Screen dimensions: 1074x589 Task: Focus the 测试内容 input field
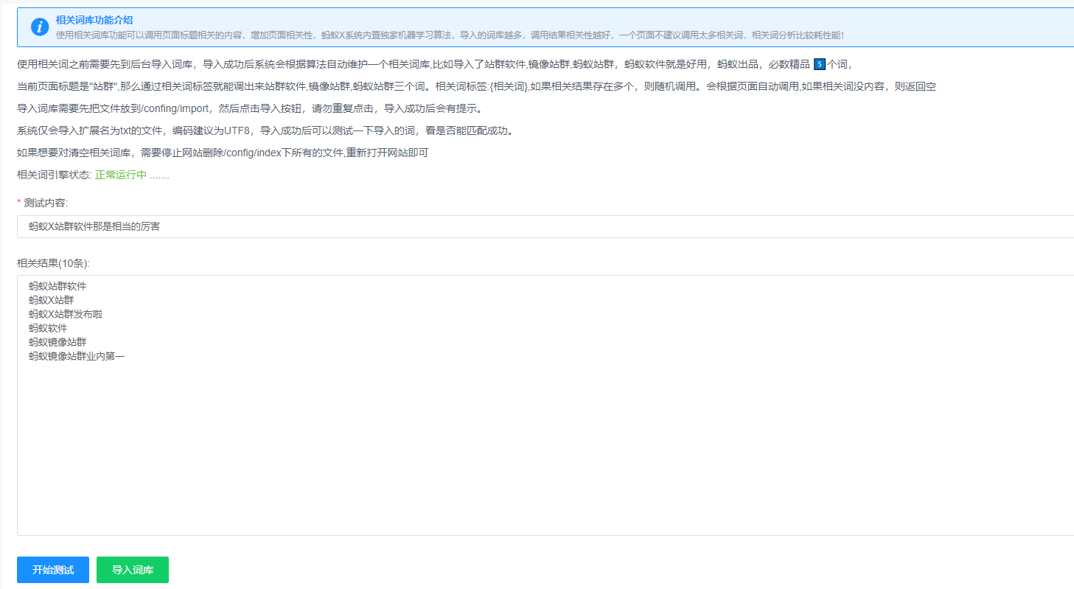point(545,226)
